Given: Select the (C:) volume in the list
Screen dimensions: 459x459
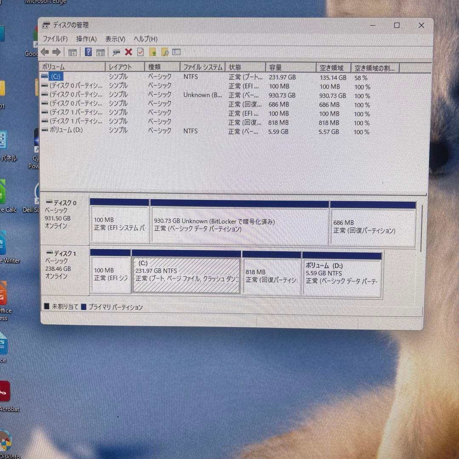Looking at the screenshot, I should 56,77.
